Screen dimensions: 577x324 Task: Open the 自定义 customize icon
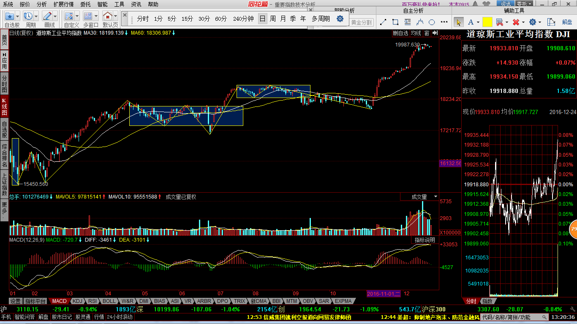(x=69, y=16)
